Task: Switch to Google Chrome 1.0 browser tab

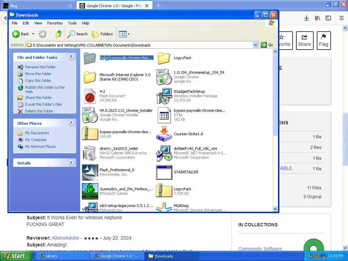Action: tap(114, 5)
